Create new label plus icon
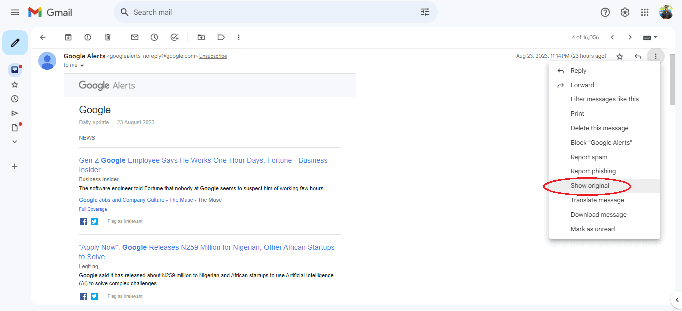The image size is (682, 311). pos(15,166)
